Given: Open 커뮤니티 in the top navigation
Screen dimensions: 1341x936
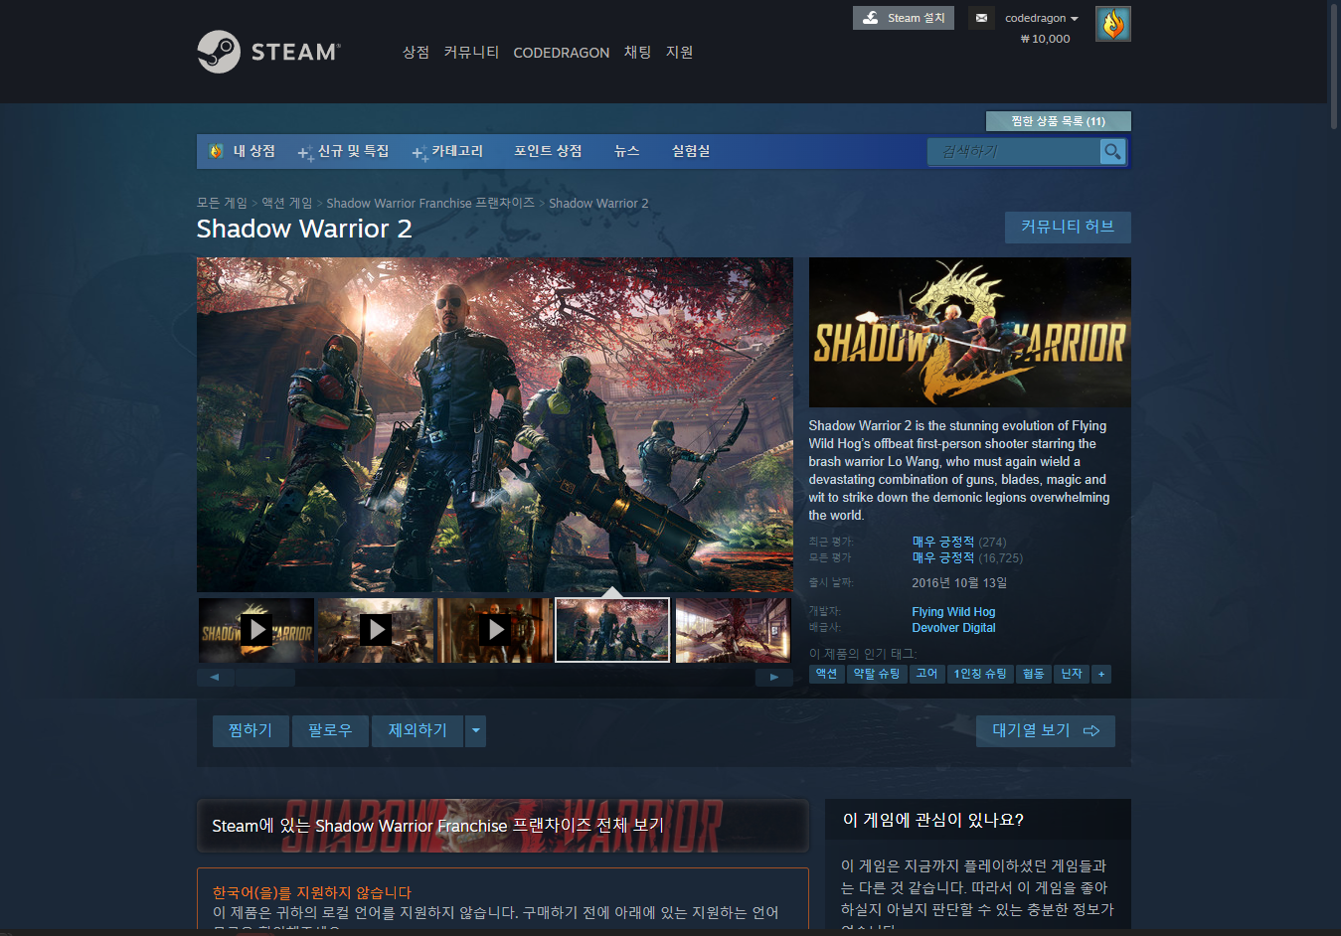Looking at the screenshot, I should click(471, 53).
